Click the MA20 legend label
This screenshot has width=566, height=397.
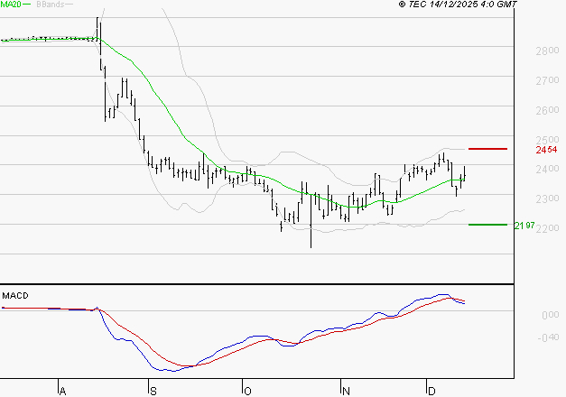[11, 5]
